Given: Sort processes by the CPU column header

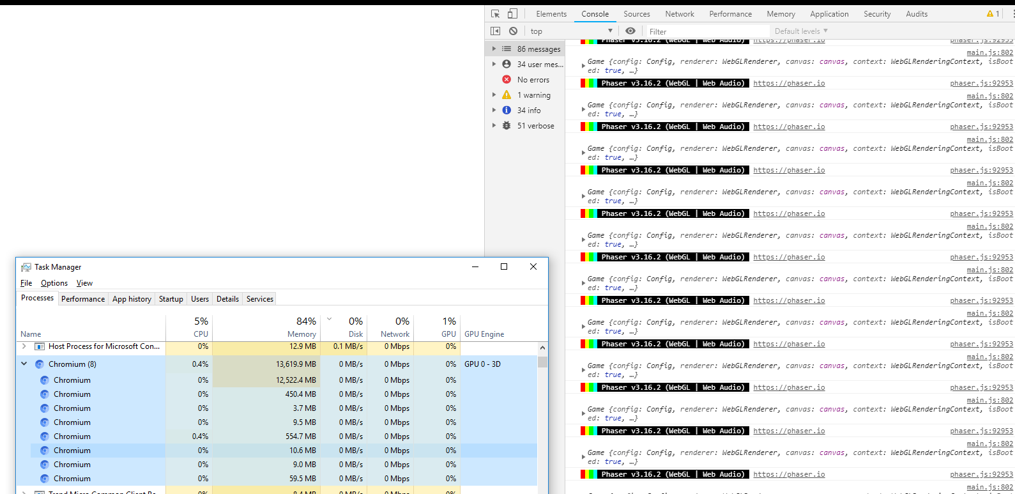Looking at the screenshot, I should pyautogui.click(x=189, y=327).
